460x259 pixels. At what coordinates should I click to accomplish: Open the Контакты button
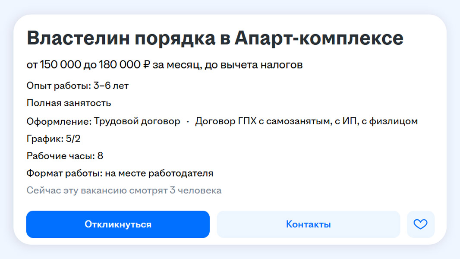click(308, 224)
